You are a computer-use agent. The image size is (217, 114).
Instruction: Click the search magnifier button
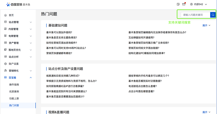click(x=213, y=15)
